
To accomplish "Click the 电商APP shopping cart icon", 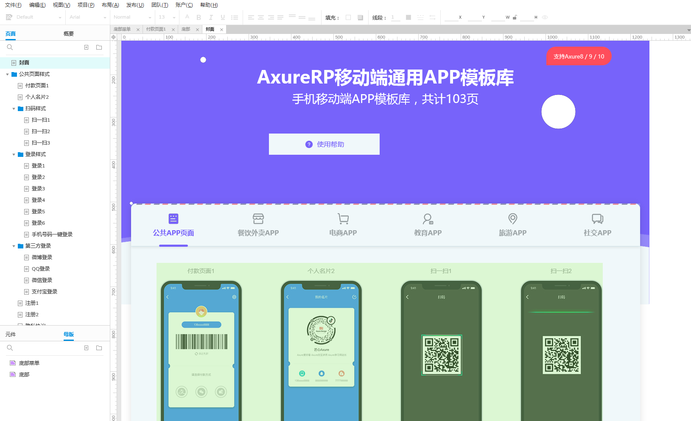I will click(343, 219).
